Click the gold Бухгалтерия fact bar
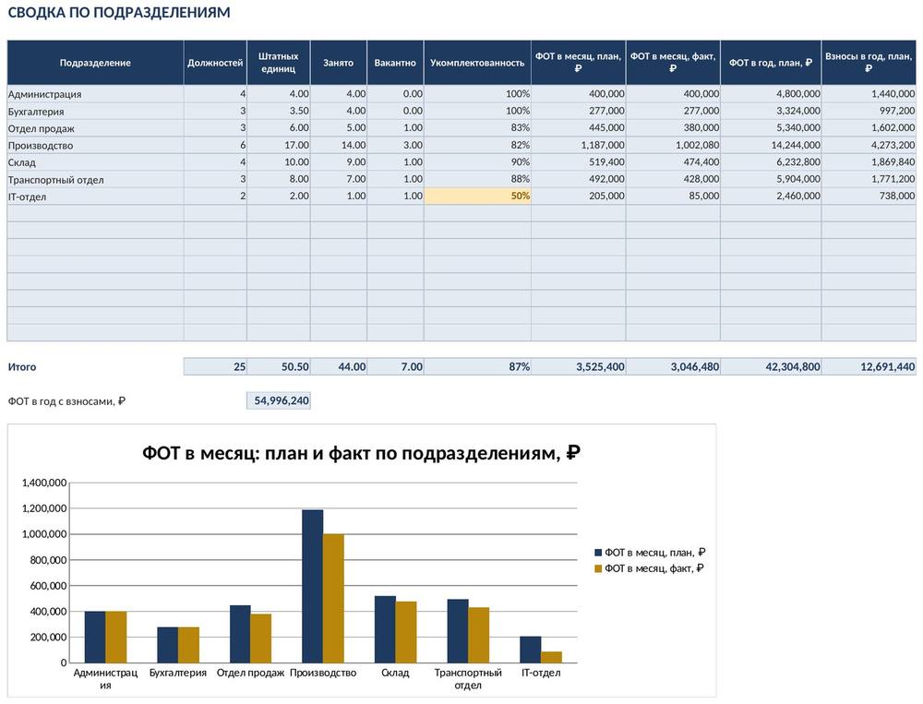The height and width of the screenshot is (704, 923). 188,645
